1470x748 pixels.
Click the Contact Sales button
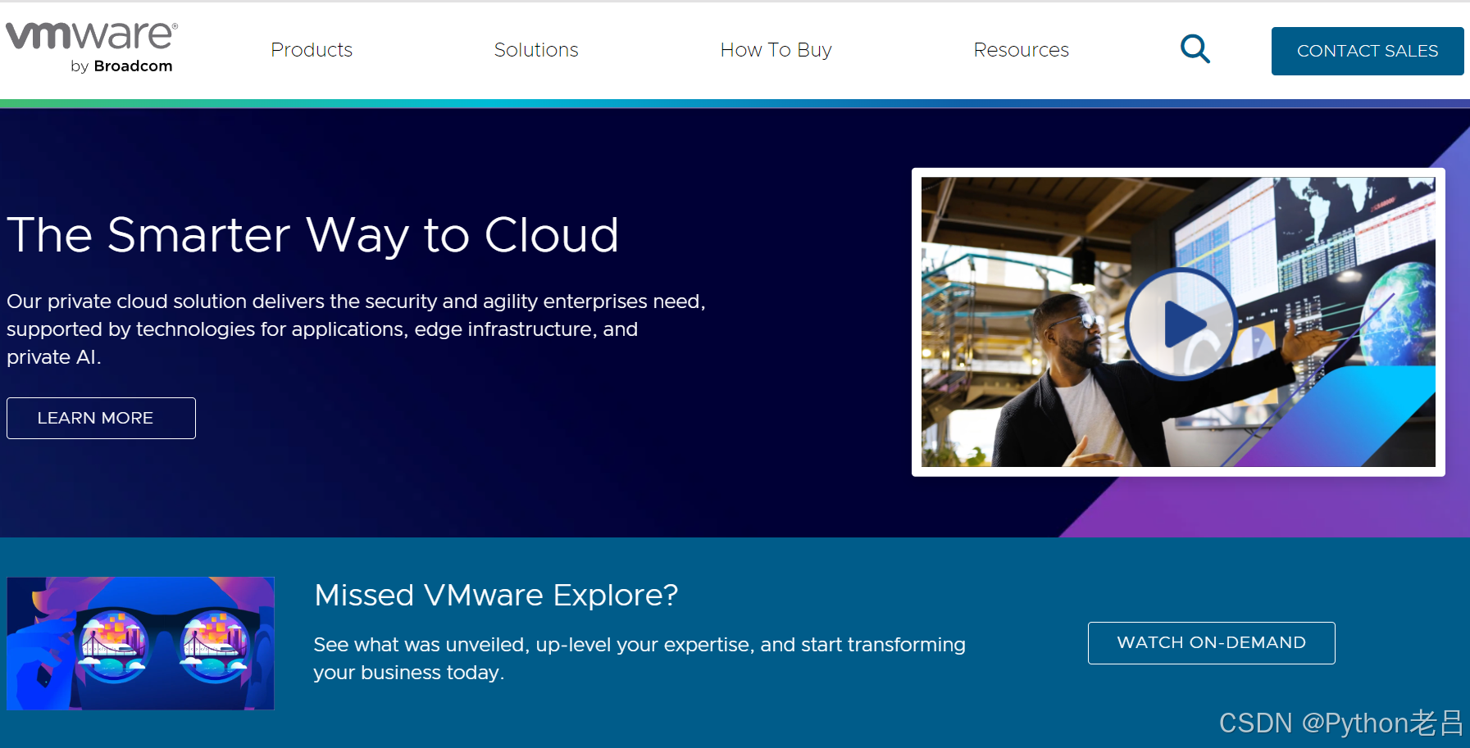1367,51
